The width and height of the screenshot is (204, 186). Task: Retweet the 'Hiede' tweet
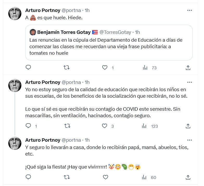tap(67, 68)
